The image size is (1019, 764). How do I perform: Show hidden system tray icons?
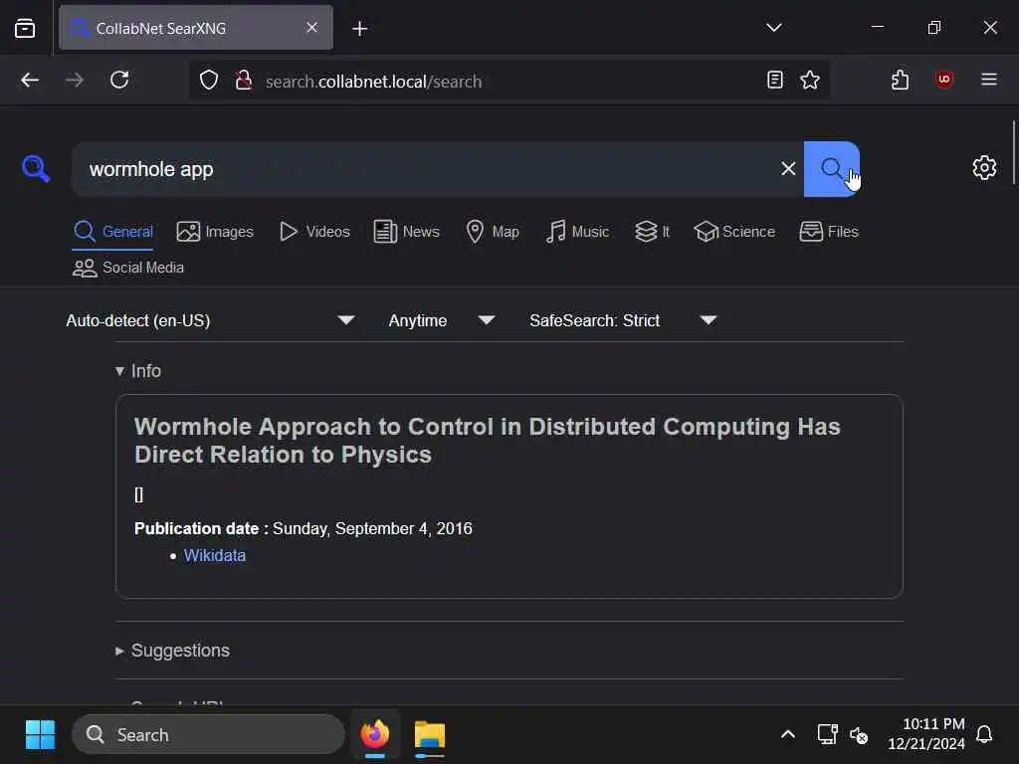click(788, 735)
